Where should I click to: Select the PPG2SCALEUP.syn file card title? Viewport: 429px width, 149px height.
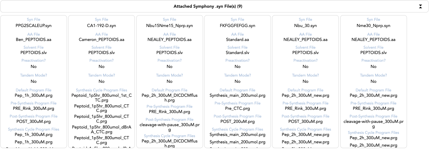coord(34,26)
